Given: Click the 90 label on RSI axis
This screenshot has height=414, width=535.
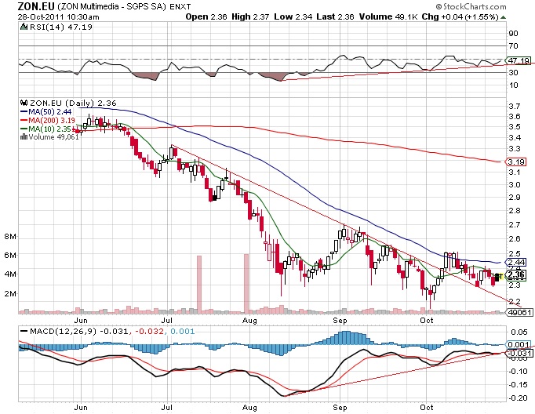Looking at the screenshot, I should [513, 34].
